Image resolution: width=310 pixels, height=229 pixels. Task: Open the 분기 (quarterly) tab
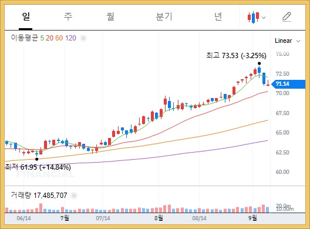click(x=164, y=16)
